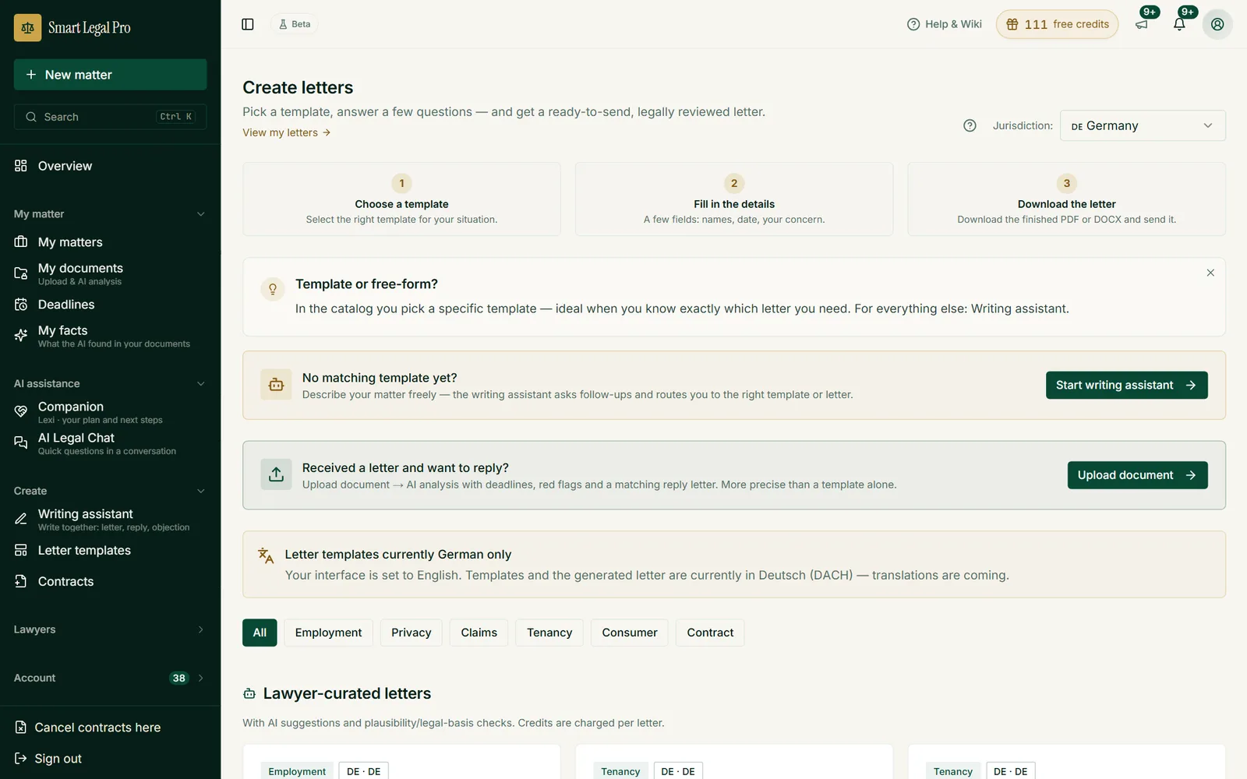Open View my letters link
The height and width of the screenshot is (779, 1247).
click(x=287, y=132)
